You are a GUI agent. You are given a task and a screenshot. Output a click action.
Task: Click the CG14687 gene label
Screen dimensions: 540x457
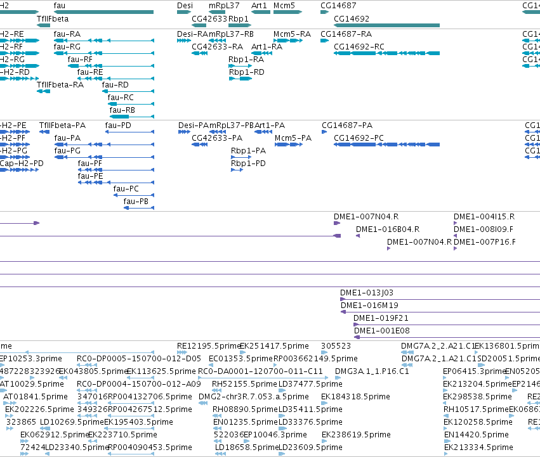point(338,6)
